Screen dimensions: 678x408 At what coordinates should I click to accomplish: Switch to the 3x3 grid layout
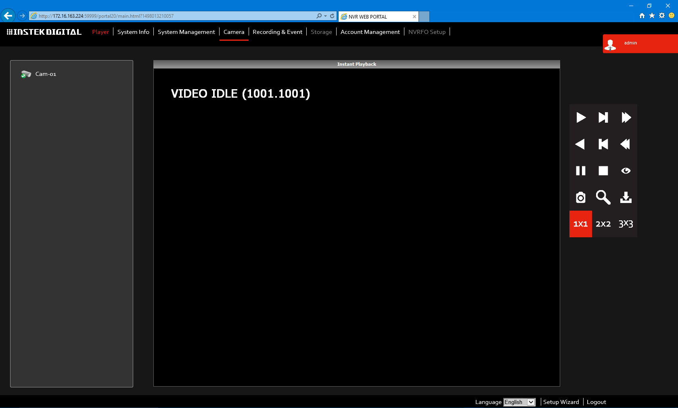pos(626,224)
